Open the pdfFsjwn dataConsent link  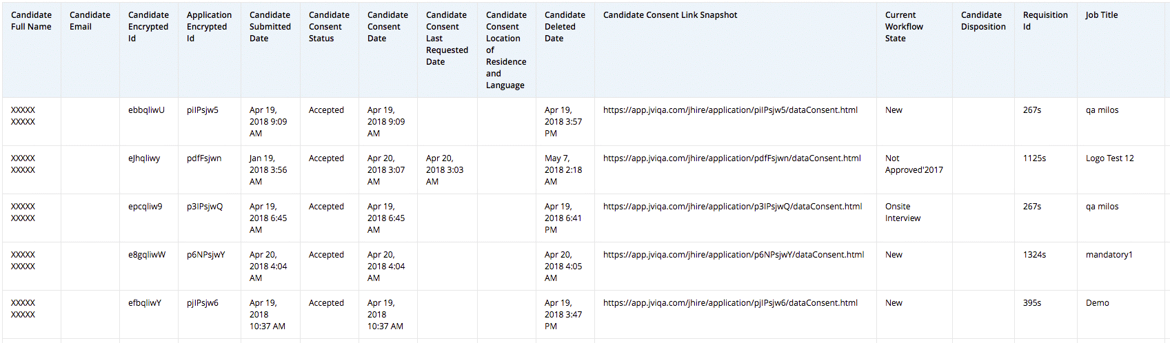pyautogui.click(x=732, y=158)
